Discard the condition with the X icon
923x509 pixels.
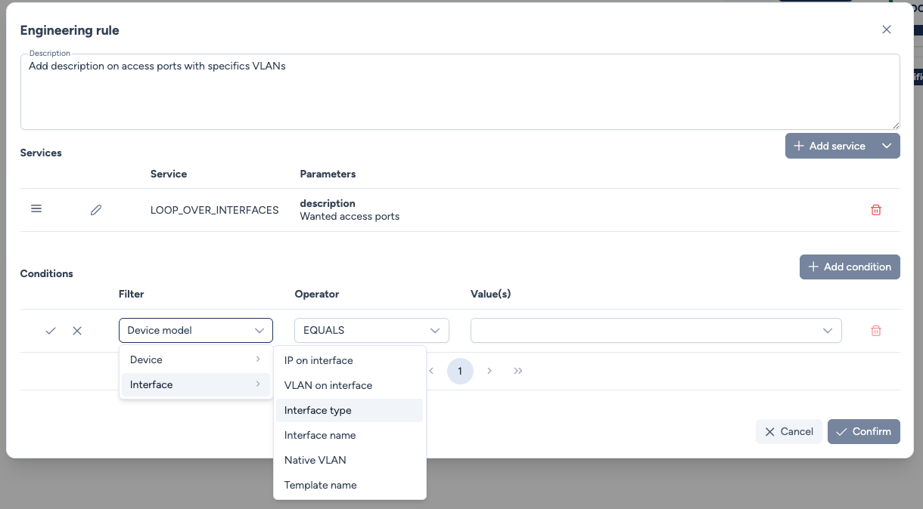coord(77,331)
